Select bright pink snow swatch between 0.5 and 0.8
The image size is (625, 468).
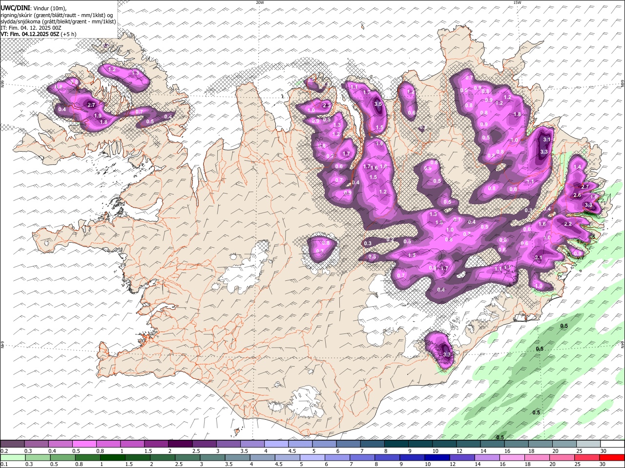pyautogui.click(x=84, y=444)
